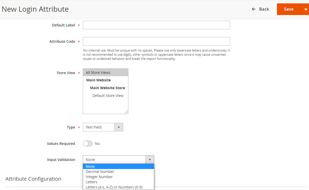Choose Main Website Store option
Screen dimensions: 309x190
(107, 88)
